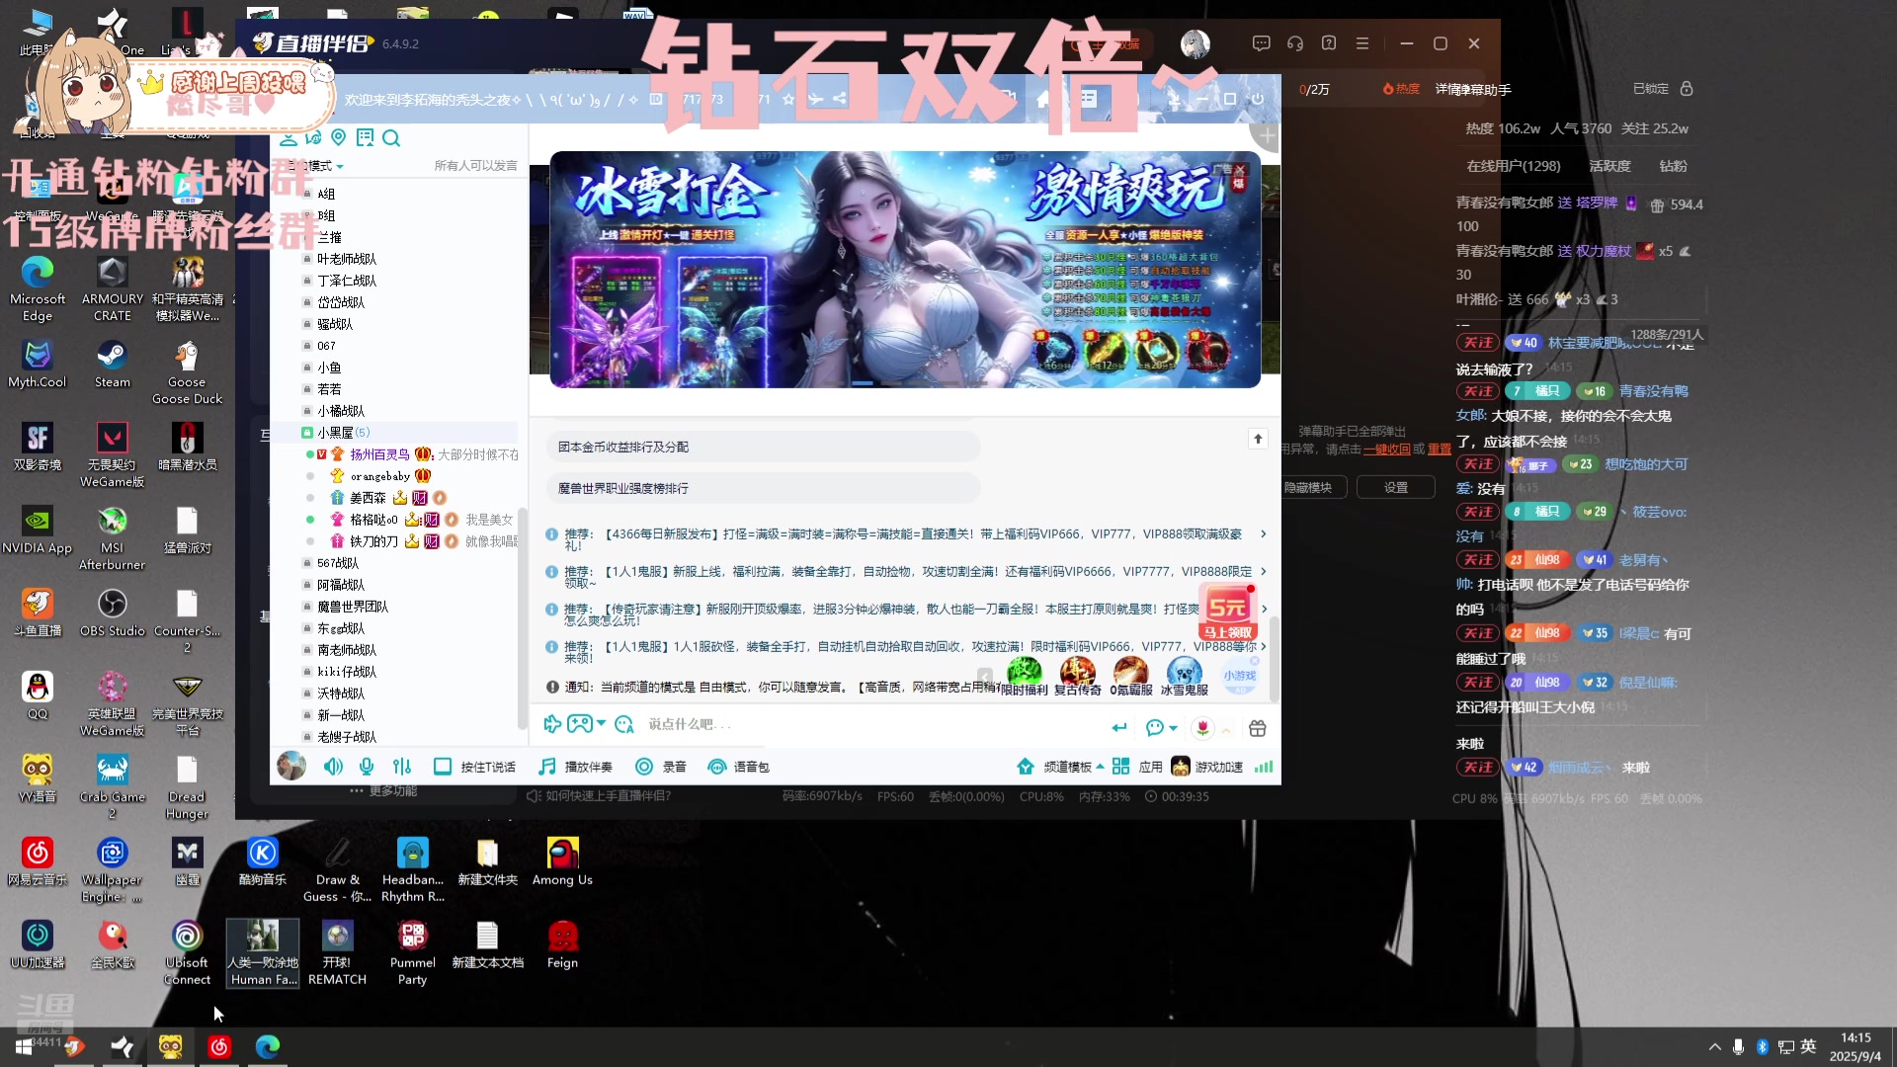Open the YY channel search magnifier icon
The height and width of the screenshot is (1067, 1897).
click(391, 138)
